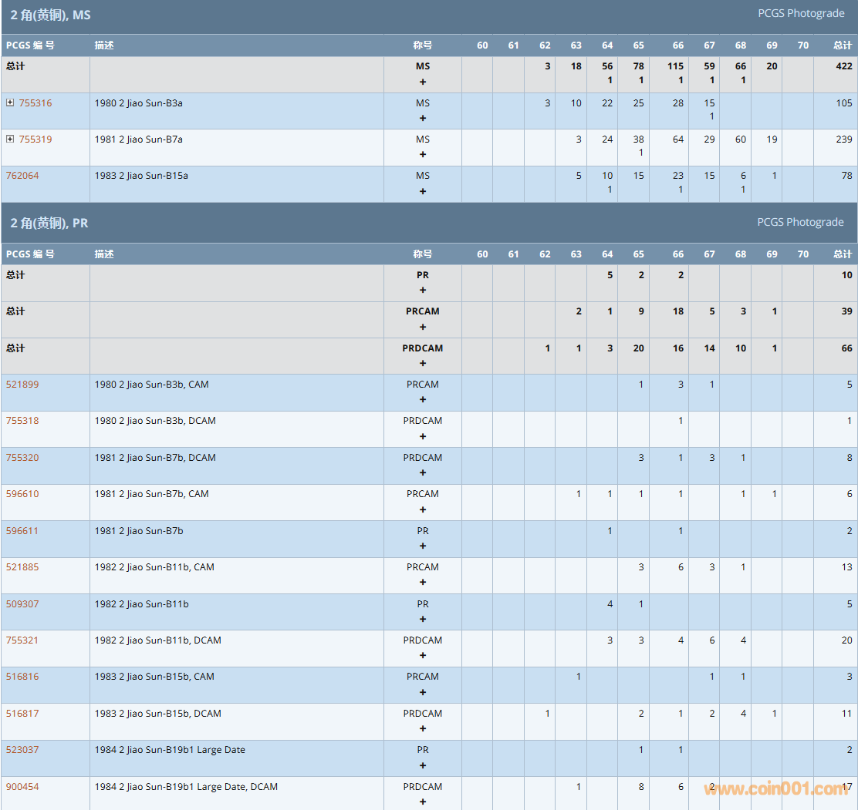Open PCGS Photograde in the MS section
This screenshot has width=858, height=810.
(800, 13)
